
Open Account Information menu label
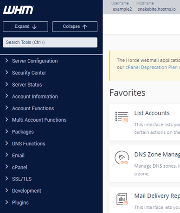coord(35,96)
